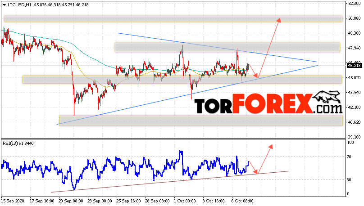Select the 1 Oct 00:00 time label
The width and height of the screenshot is (364, 206).
coord(185,201)
